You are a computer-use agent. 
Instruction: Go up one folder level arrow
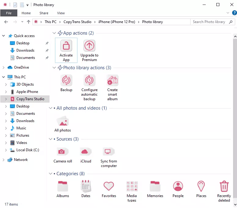[29, 22]
